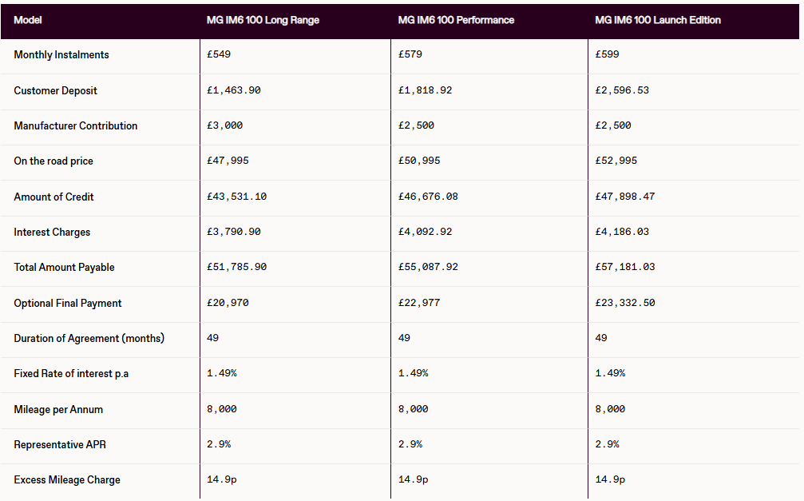Select the Total Amount Payable row label

64,268
